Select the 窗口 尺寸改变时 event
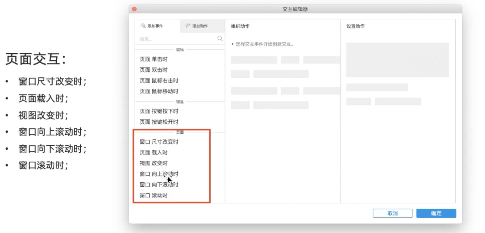 pos(159,142)
